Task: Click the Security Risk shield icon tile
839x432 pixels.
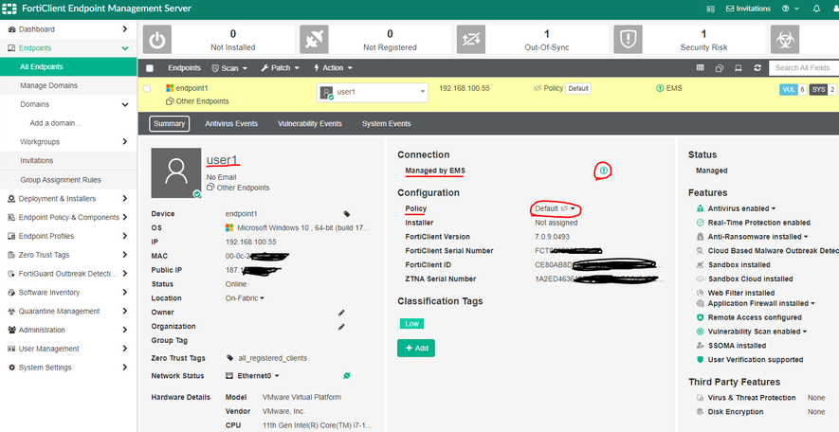Action: point(628,40)
